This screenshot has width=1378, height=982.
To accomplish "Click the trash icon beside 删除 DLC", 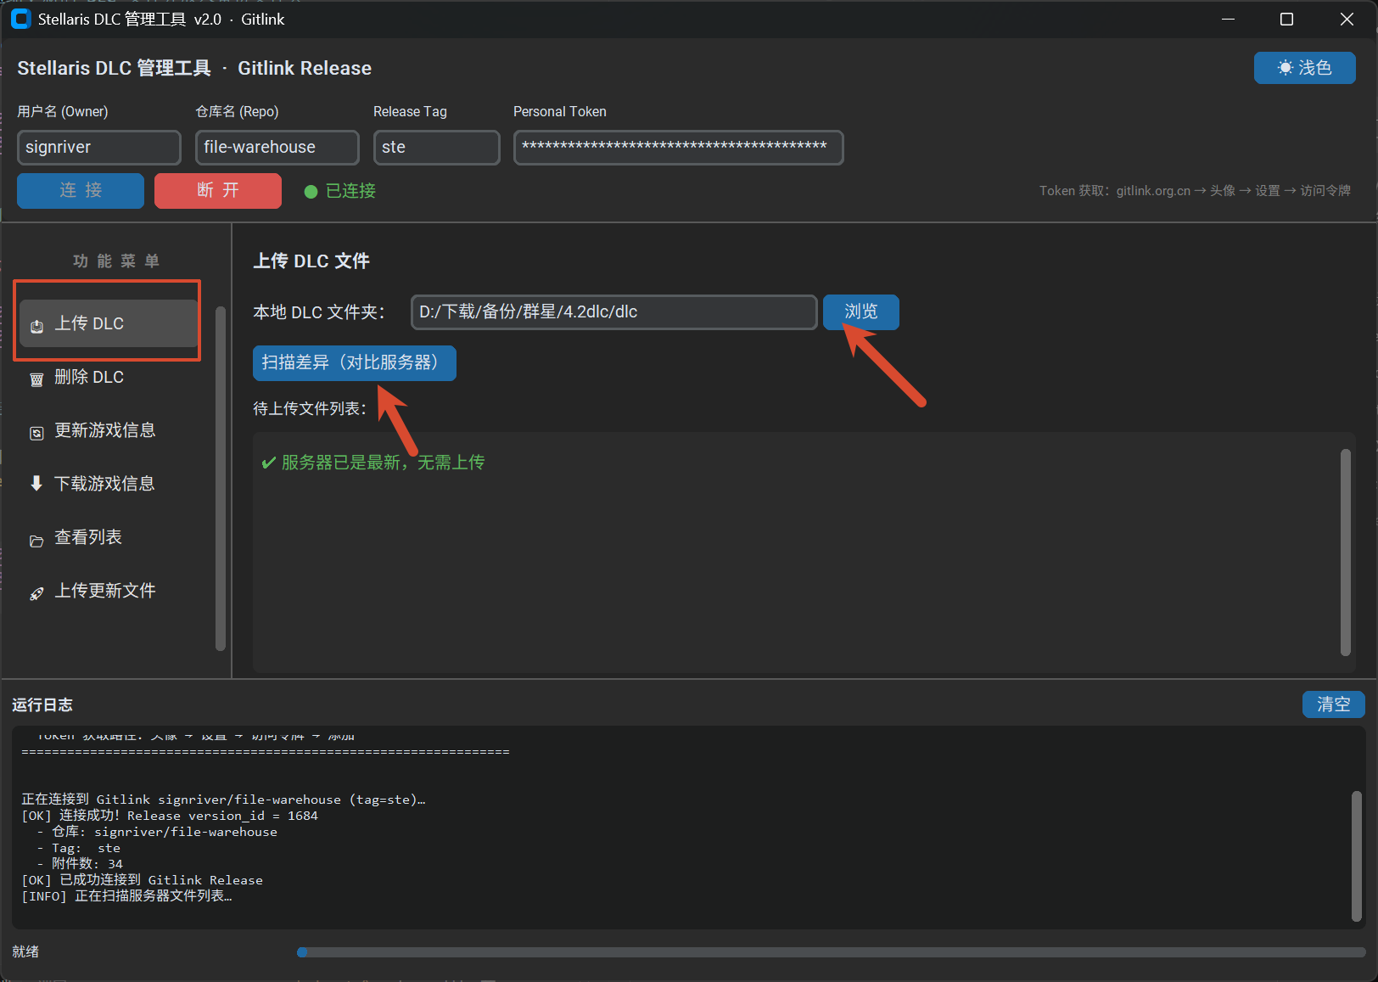I will tap(36, 379).
